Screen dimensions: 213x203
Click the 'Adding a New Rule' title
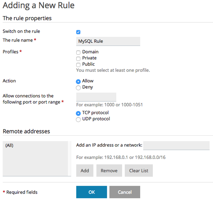[38, 6]
